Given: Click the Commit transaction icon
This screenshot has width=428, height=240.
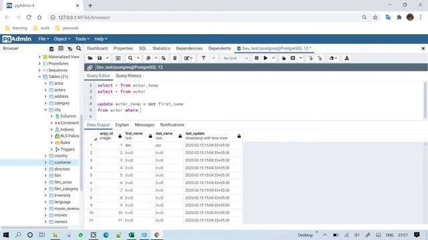Looking at the screenshot, I should point(310,58).
